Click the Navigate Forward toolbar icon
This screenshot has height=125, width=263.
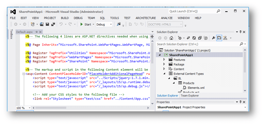pos(25,24)
